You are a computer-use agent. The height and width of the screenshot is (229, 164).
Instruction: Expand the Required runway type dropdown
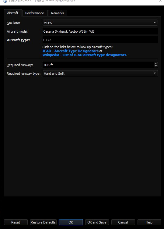100,73
